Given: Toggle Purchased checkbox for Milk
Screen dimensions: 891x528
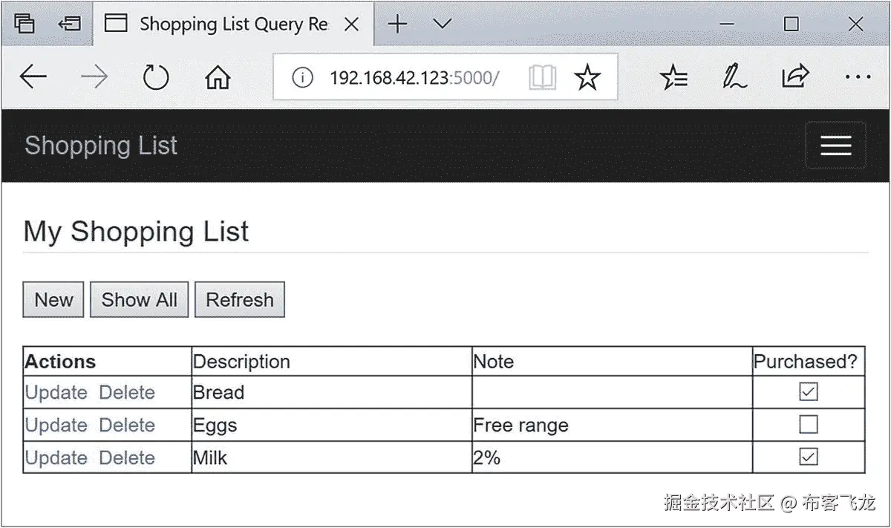Looking at the screenshot, I should tap(808, 457).
